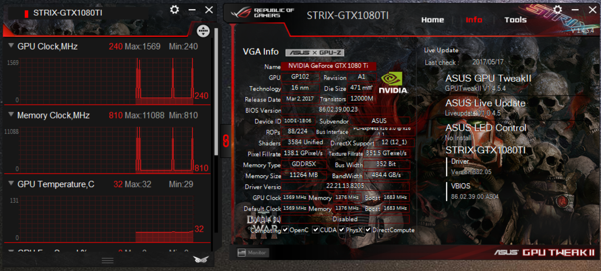Click the Release Date value "Mar 2, 2017"
The width and height of the screenshot is (601, 271).
click(x=300, y=99)
